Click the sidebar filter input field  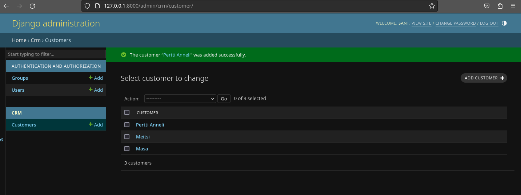point(56,54)
